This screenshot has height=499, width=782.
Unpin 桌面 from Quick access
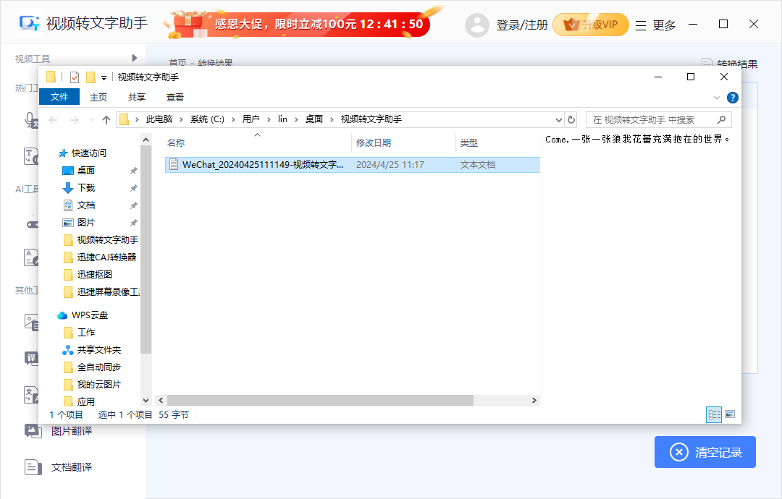(134, 171)
